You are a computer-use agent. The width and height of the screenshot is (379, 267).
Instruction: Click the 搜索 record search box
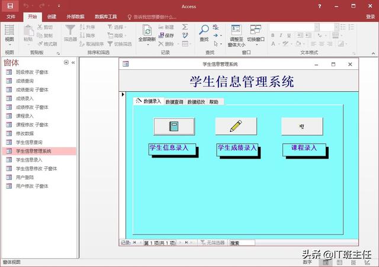(242, 243)
